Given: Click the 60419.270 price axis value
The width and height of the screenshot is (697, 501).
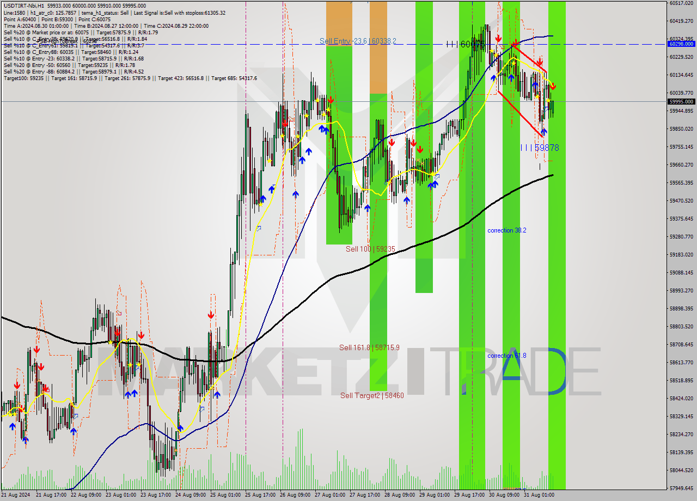Looking at the screenshot, I should [x=682, y=21].
